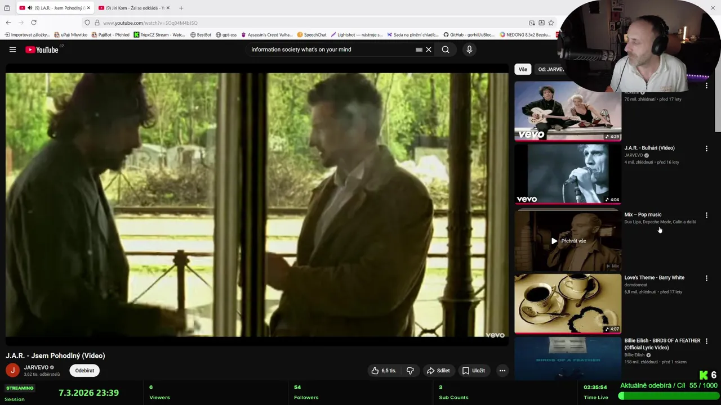Reload the page
The width and height of the screenshot is (721, 405).
pos(34,22)
